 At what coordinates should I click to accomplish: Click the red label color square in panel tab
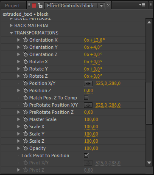point(34,6)
